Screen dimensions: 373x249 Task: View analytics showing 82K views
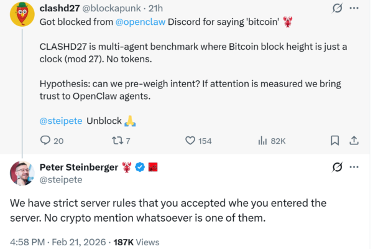(263, 141)
